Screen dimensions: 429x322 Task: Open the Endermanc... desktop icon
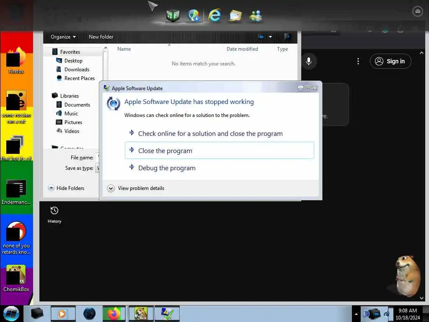pos(16,192)
